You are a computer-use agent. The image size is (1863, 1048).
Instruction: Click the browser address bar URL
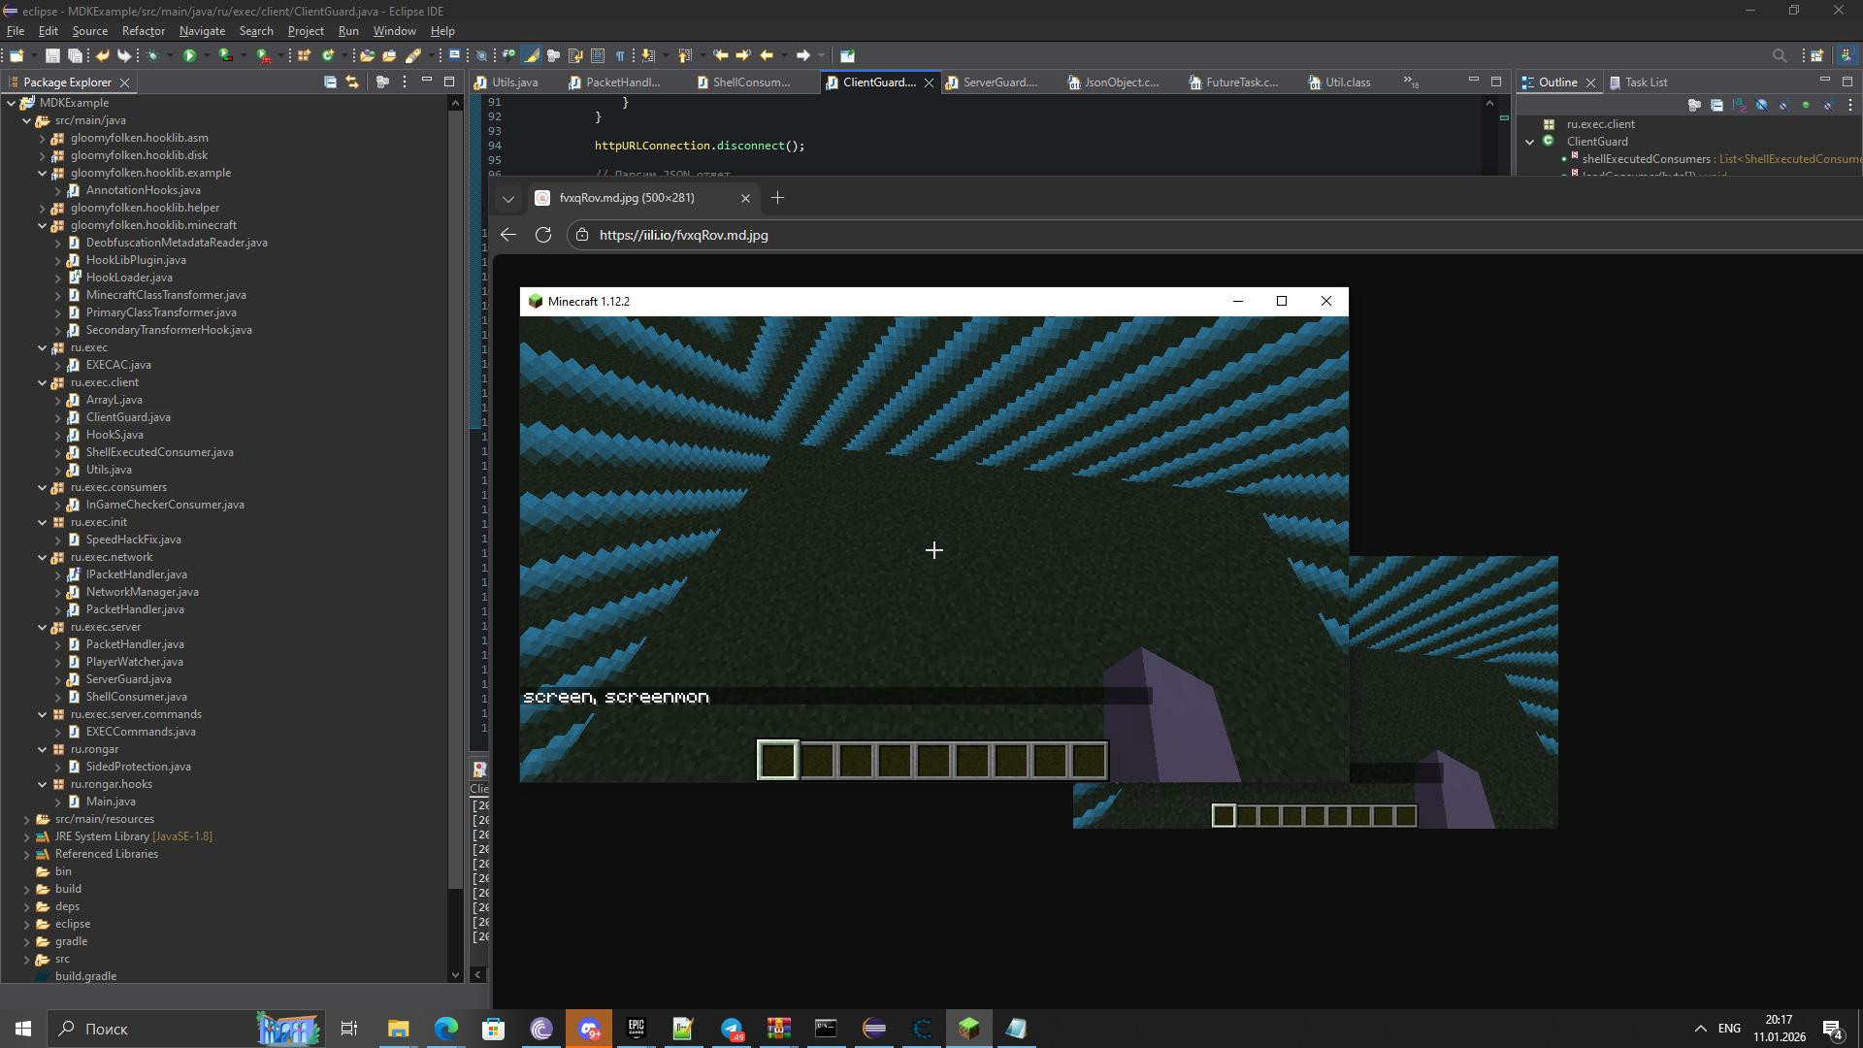[683, 235]
